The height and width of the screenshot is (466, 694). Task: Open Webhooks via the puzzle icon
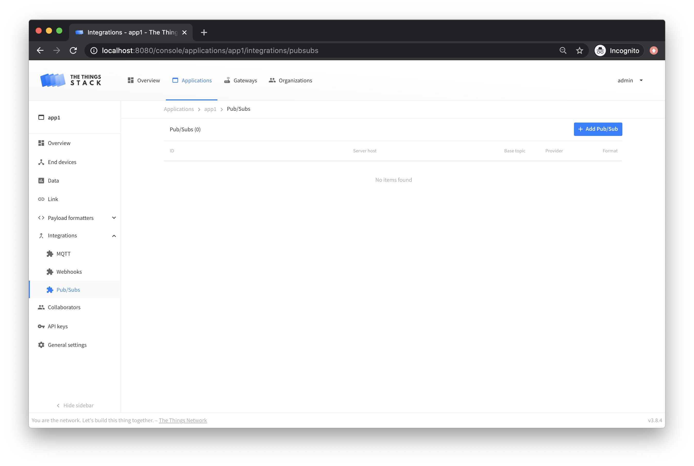click(49, 271)
